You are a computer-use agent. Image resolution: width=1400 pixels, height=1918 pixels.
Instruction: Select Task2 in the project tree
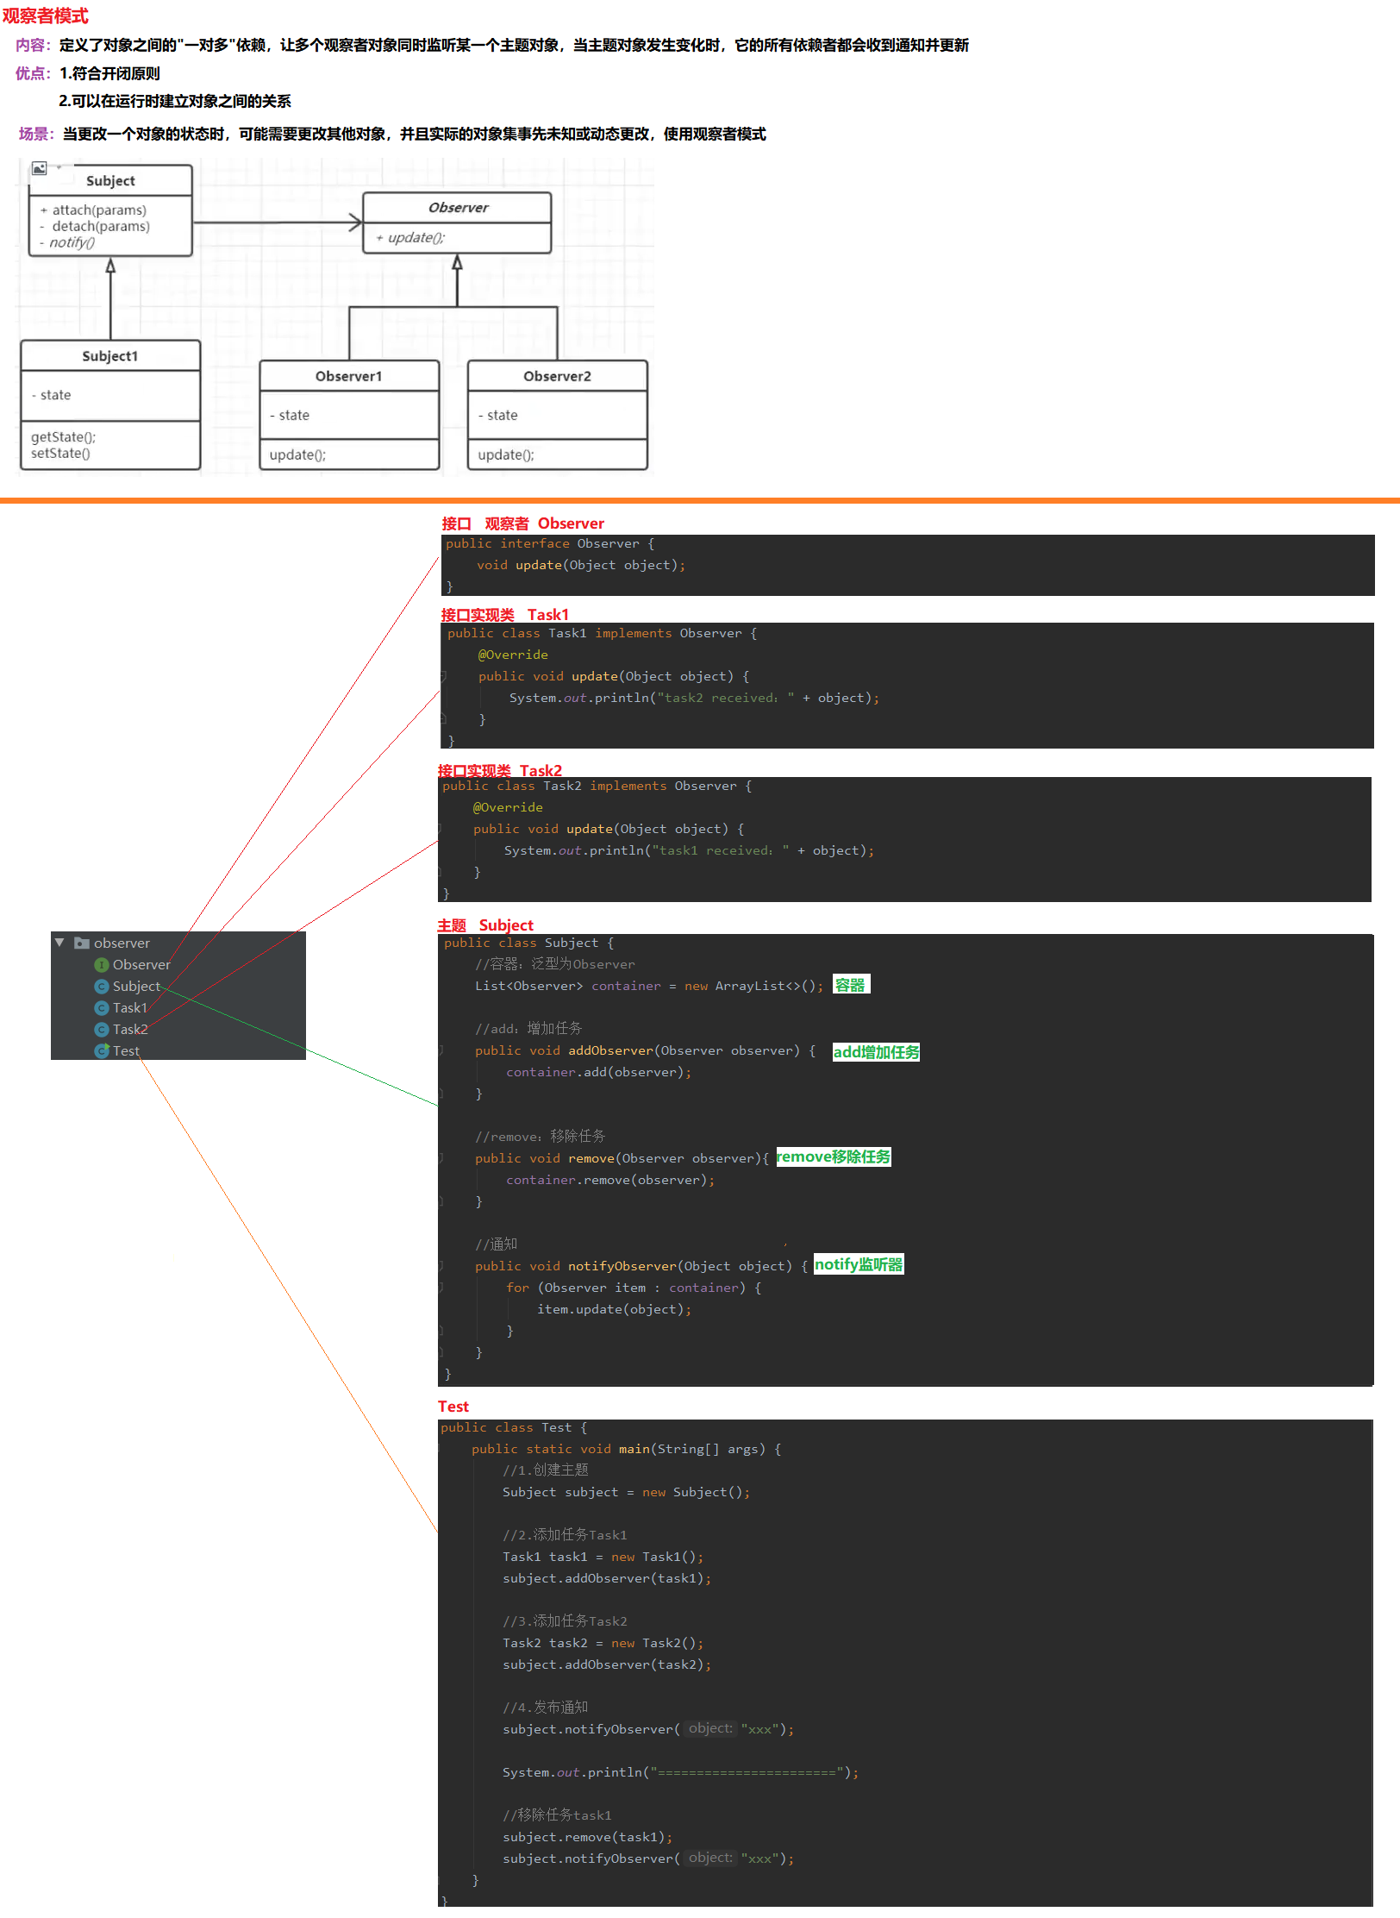coord(130,1030)
